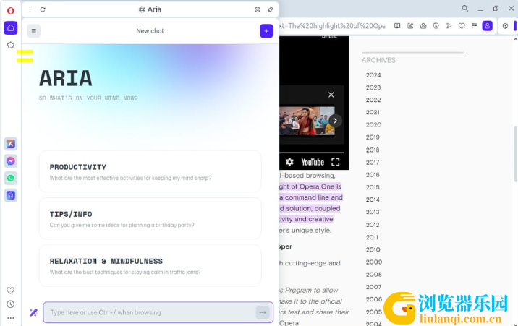Enter fullscreen on the YouTube player

point(335,162)
